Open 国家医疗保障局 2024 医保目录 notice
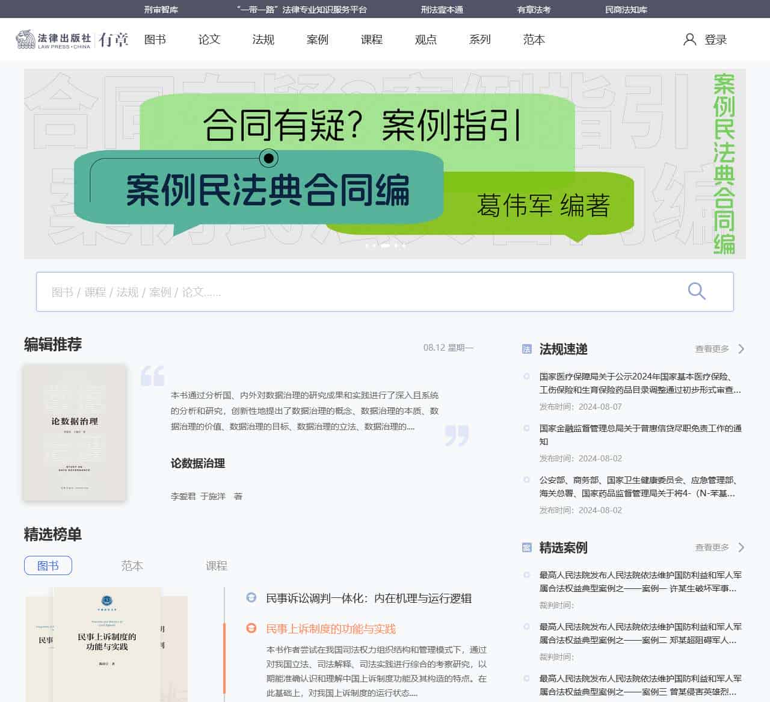The image size is (770, 702). (640, 383)
